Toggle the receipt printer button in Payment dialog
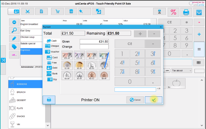 pyautogui.click(x=49, y=100)
